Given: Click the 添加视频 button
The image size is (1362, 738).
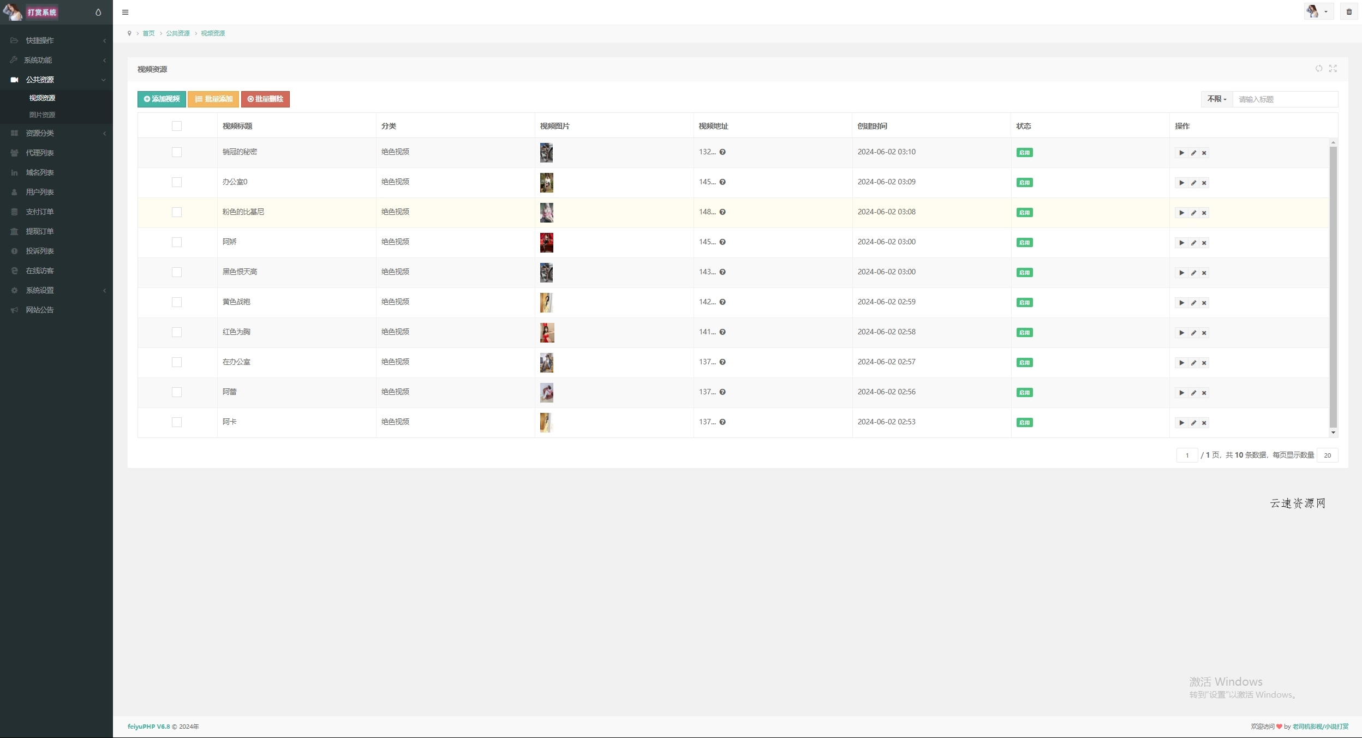Looking at the screenshot, I should point(162,99).
